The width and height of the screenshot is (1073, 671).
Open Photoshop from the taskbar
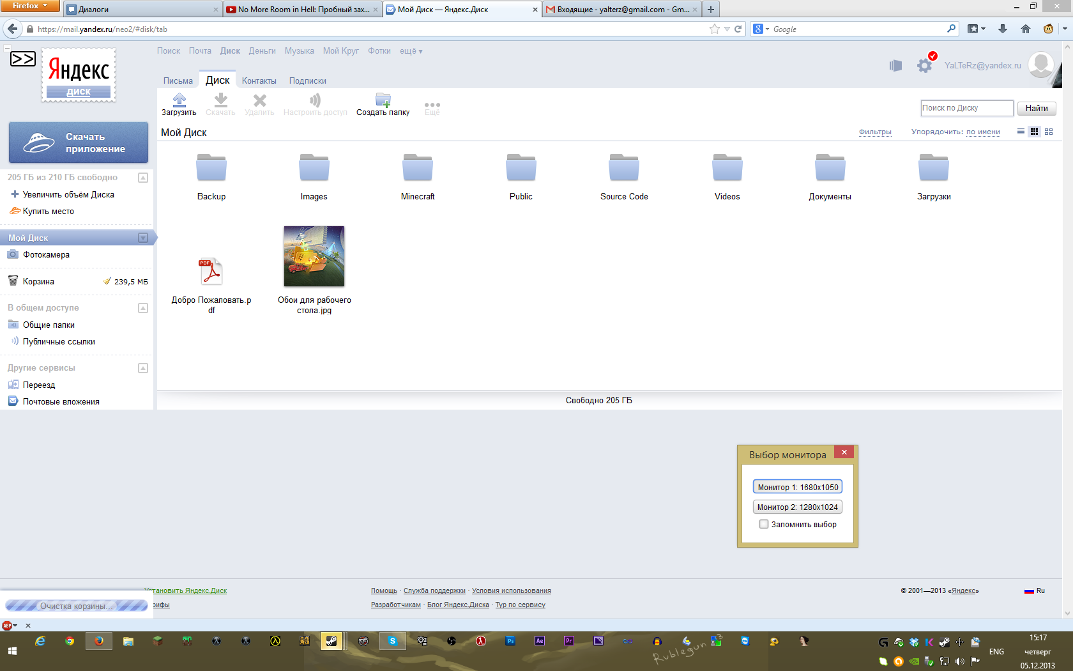(x=510, y=641)
